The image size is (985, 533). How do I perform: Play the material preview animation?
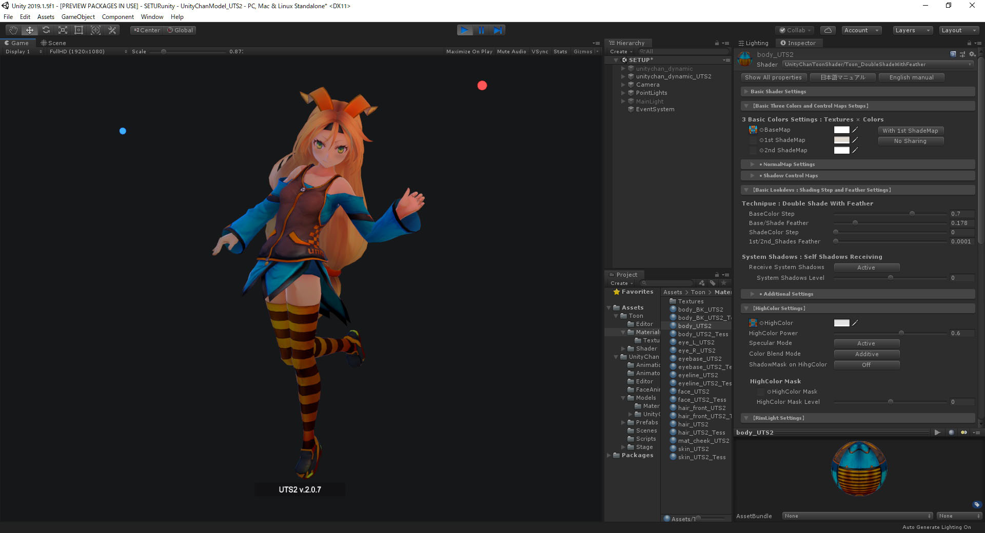coord(937,433)
